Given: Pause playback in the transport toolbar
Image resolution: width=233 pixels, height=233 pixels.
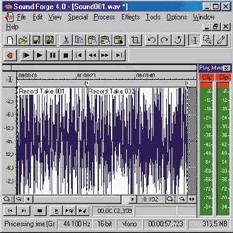Looking at the screenshot, I should click(x=53, y=55).
